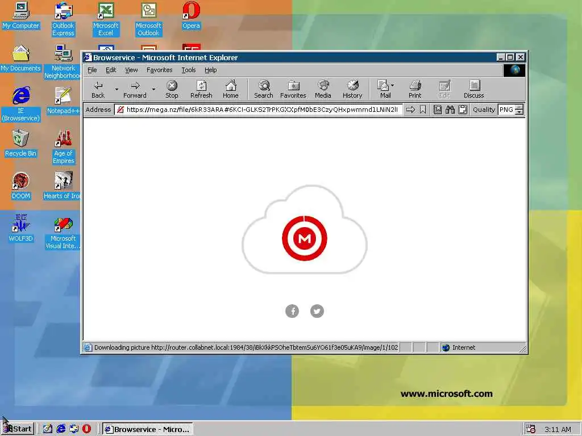Refresh the current page
Viewport: 582px width, 436px height.
pyautogui.click(x=201, y=89)
